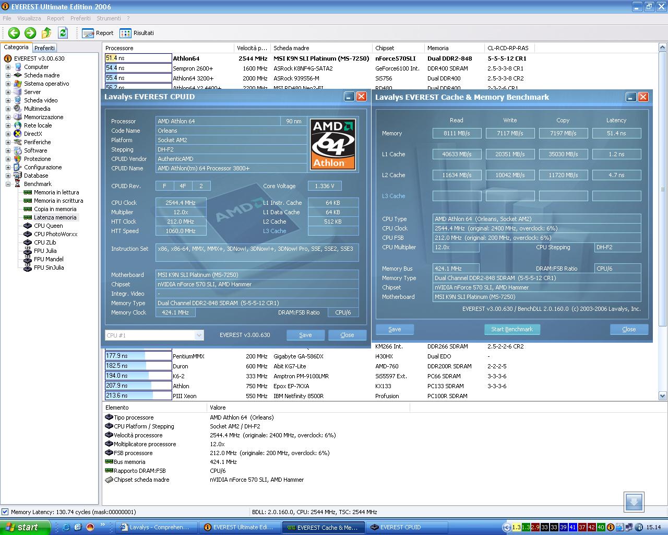Open the Strumenti menu
The image size is (668, 535).
pyautogui.click(x=109, y=18)
